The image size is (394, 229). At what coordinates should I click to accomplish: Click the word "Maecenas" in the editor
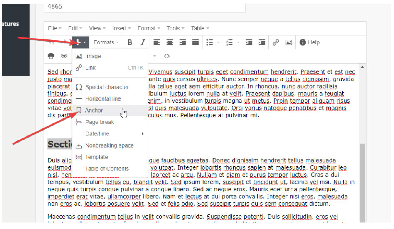click(x=61, y=217)
